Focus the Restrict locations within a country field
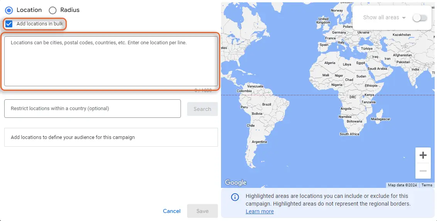The width and height of the screenshot is (437, 221). pos(93,109)
